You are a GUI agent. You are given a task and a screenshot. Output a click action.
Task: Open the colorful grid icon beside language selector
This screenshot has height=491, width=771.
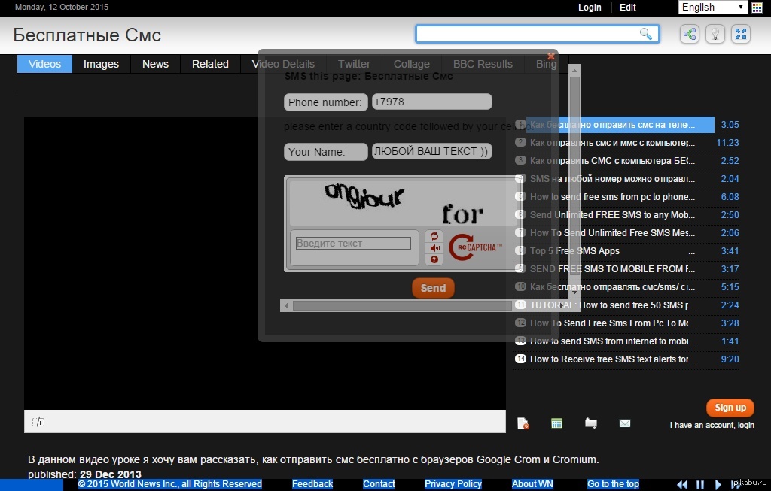(x=757, y=8)
